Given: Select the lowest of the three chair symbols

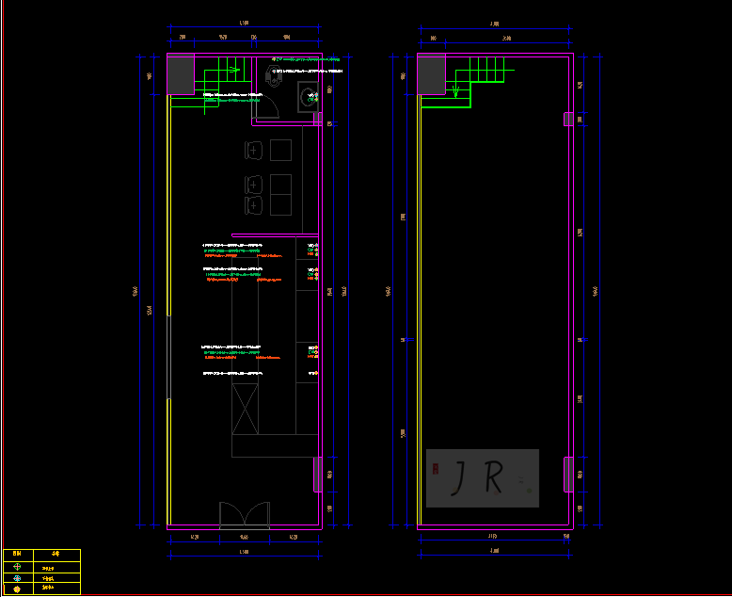Looking at the screenshot, I should (253, 205).
